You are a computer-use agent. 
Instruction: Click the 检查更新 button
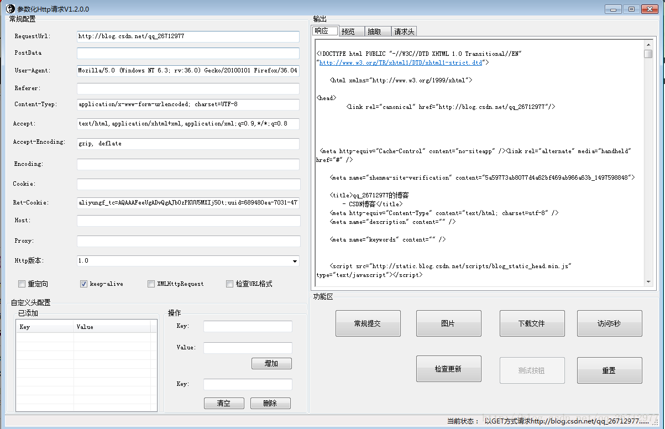click(x=449, y=369)
